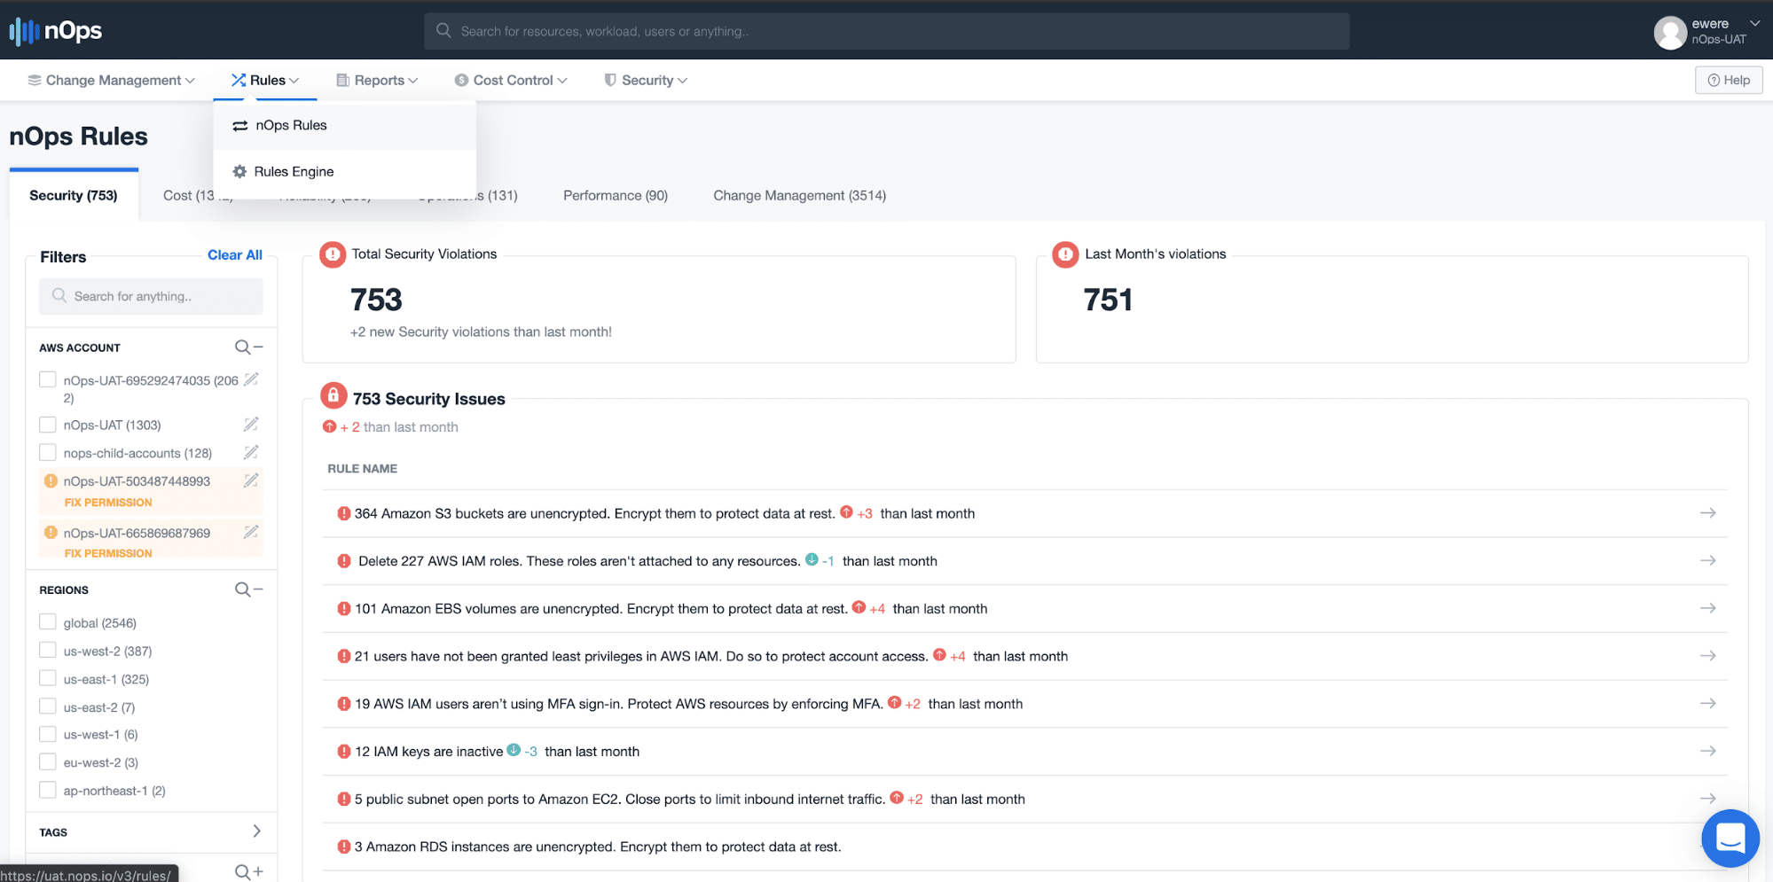The height and width of the screenshot is (882, 1773).
Task: Check us-west-2 (387) region checkbox
Action: tap(48, 650)
